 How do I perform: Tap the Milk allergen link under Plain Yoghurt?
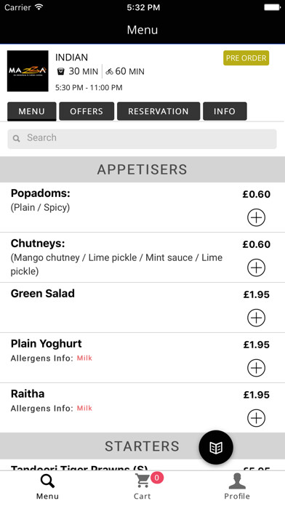pyautogui.click(x=84, y=358)
